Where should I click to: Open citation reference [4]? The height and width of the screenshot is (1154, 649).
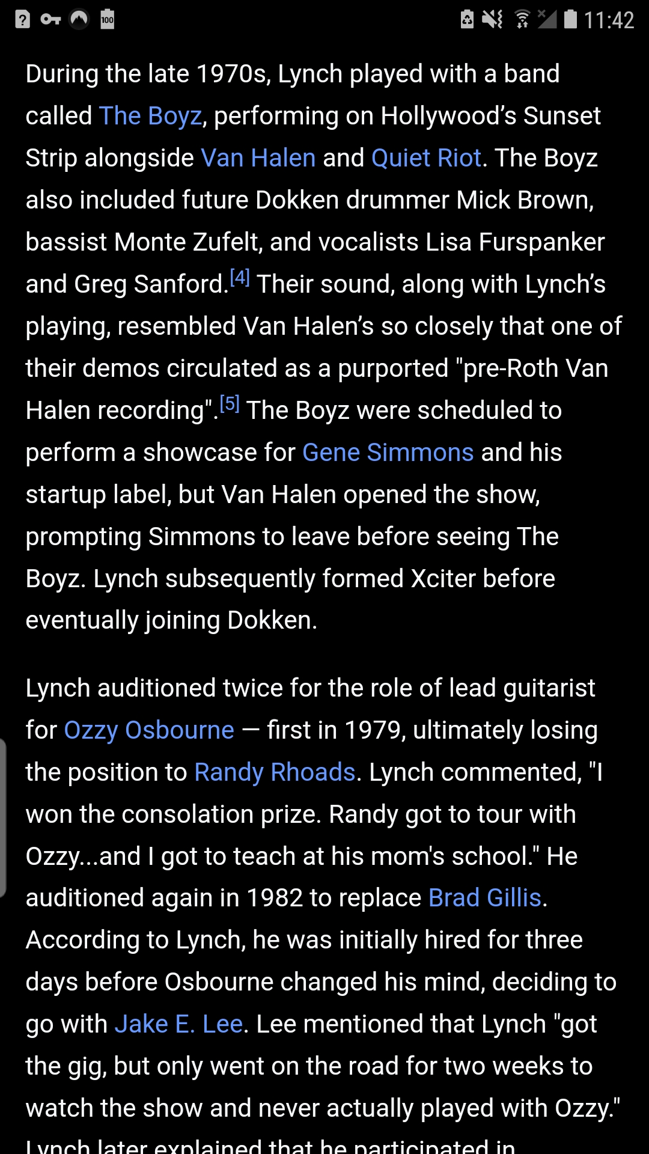[x=240, y=278]
